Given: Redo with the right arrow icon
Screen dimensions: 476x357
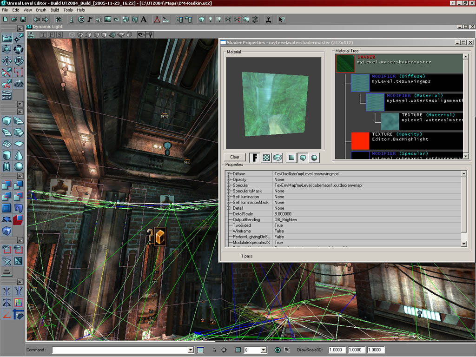Looking at the screenshot, I should tap(45, 20).
